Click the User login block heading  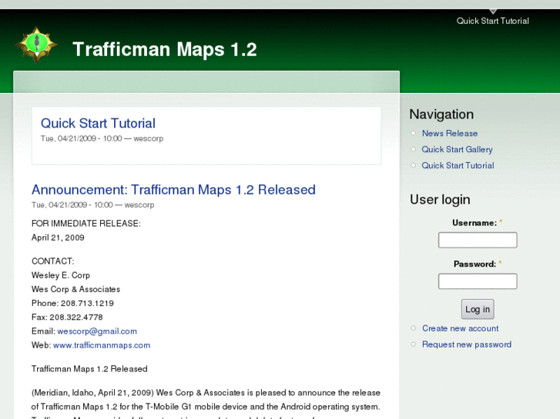click(440, 199)
